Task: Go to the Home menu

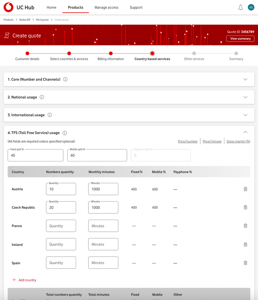Action: tap(51, 7)
